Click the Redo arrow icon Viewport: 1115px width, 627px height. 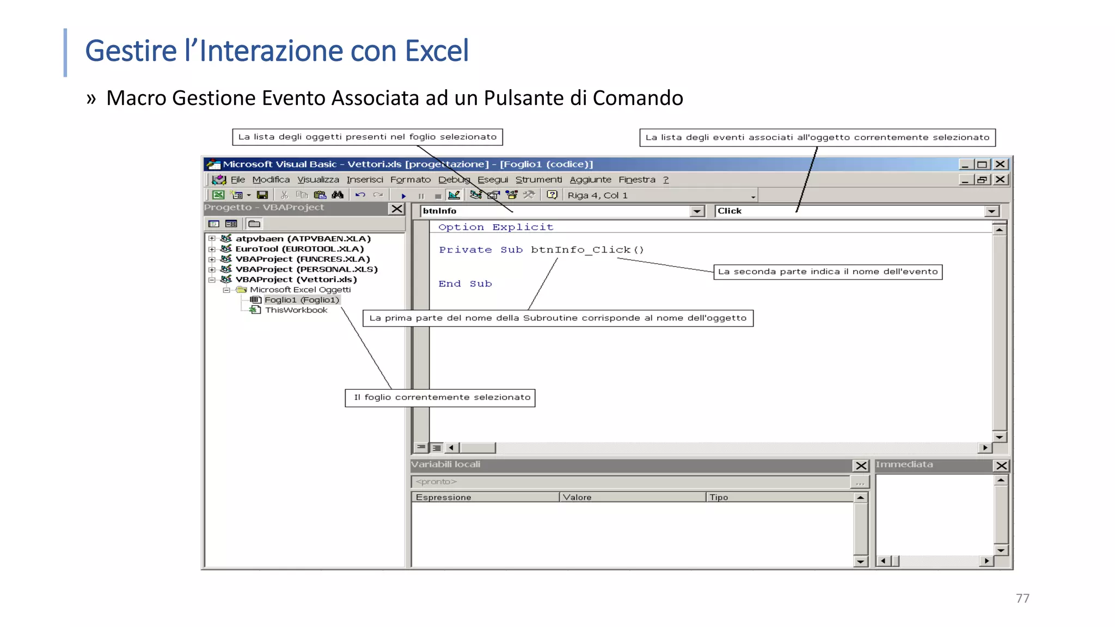point(378,195)
